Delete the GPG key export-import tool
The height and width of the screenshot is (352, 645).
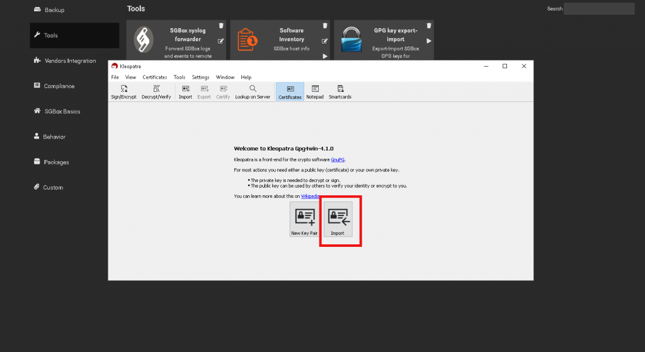coord(428,25)
